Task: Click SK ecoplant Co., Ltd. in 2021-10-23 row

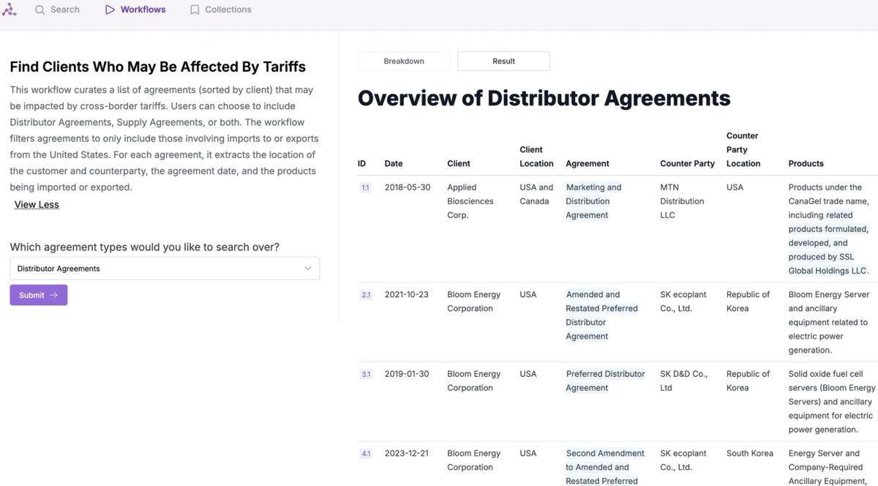Action: coord(683,302)
